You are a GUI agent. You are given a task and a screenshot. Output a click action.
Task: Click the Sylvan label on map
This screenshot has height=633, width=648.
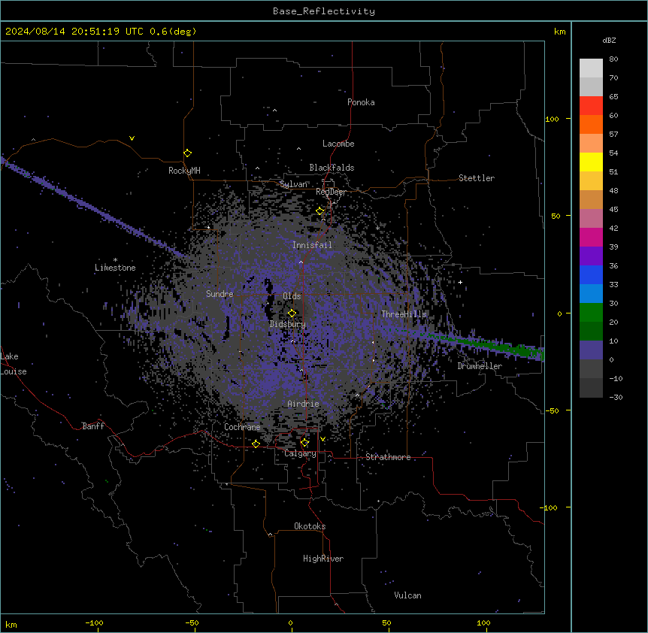pos(293,184)
